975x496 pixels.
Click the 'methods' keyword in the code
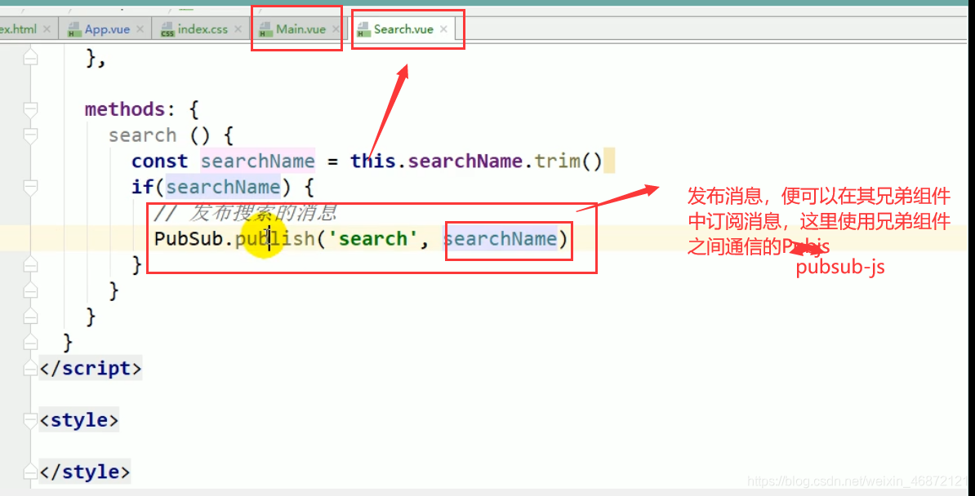(124, 109)
